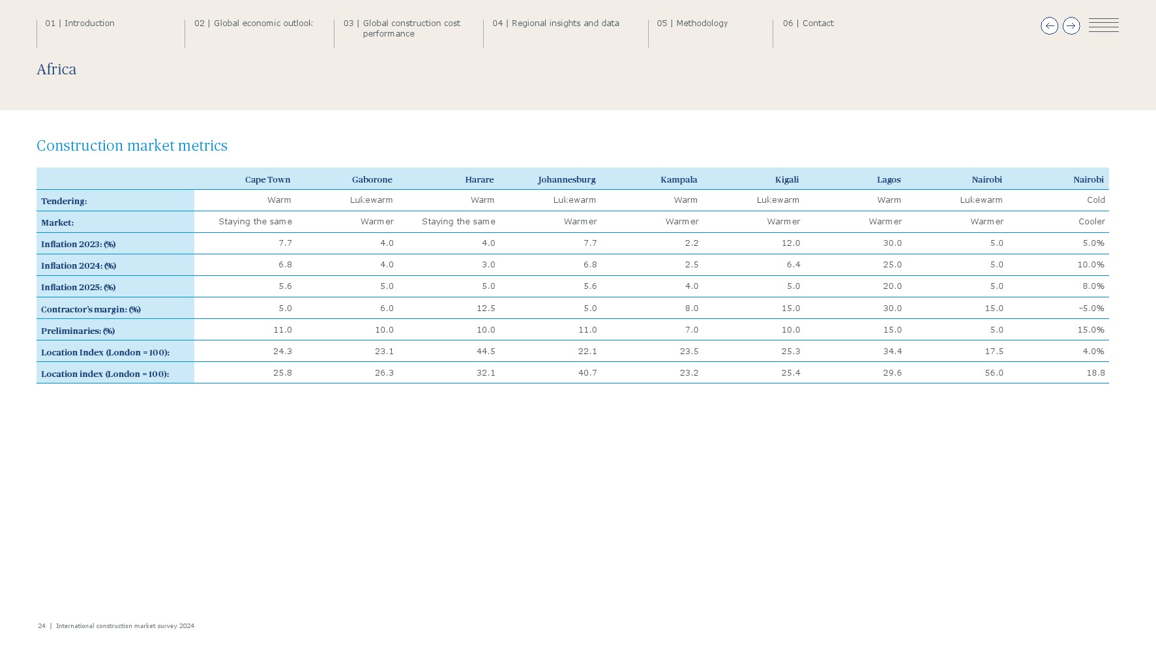1156x647 pixels.
Task: Go to 02 Global economic outlook
Action: (254, 23)
